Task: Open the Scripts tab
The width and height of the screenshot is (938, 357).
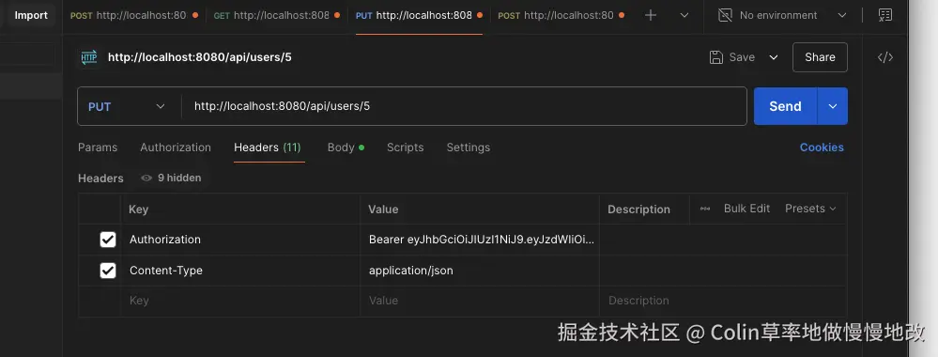Action: (x=405, y=147)
